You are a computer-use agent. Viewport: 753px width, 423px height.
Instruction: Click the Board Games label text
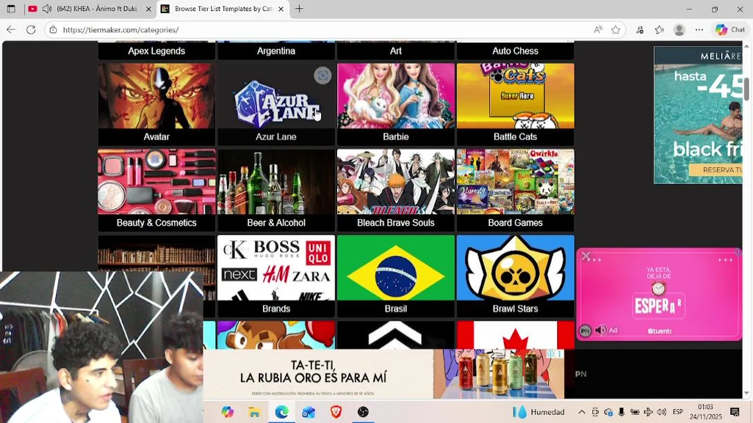[x=515, y=223]
